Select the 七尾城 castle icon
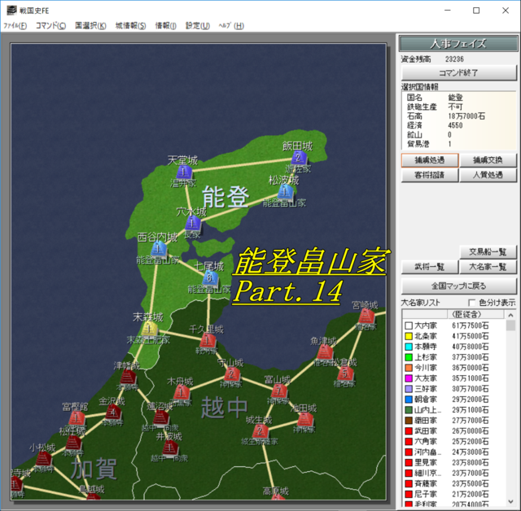The height and width of the screenshot is (511, 521). pyautogui.click(x=210, y=278)
